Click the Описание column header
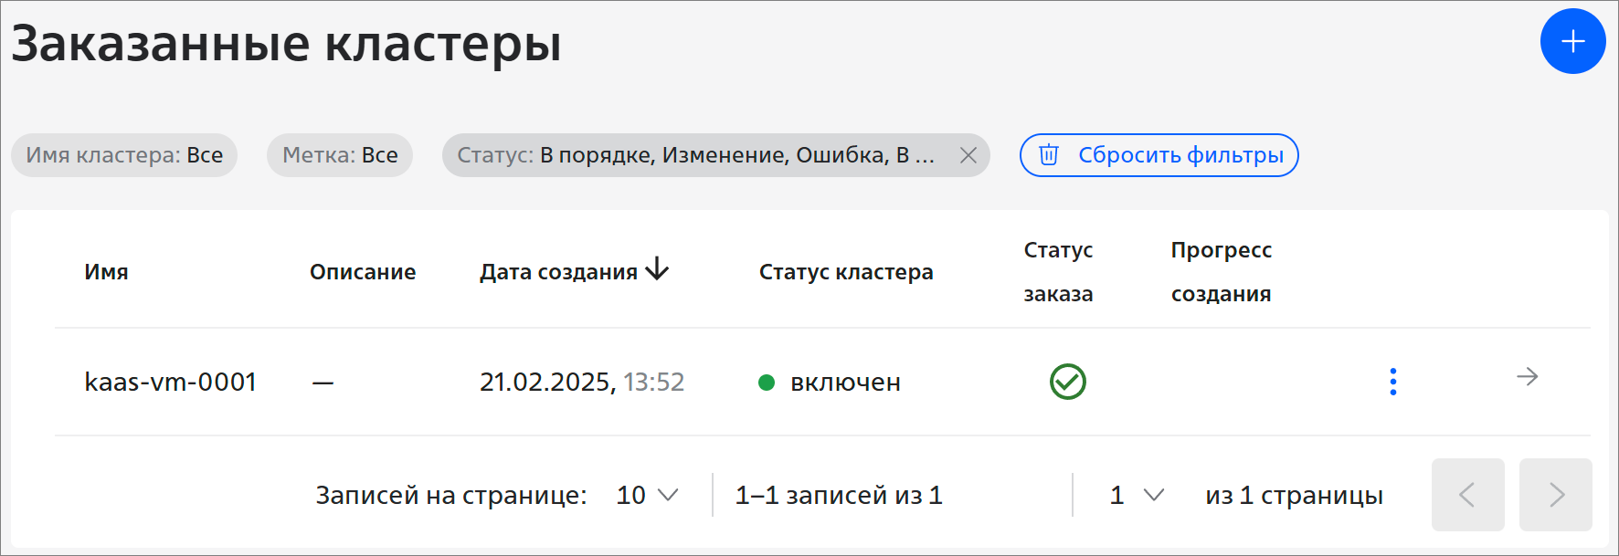The width and height of the screenshot is (1619, 556). [x=363, y=272]
